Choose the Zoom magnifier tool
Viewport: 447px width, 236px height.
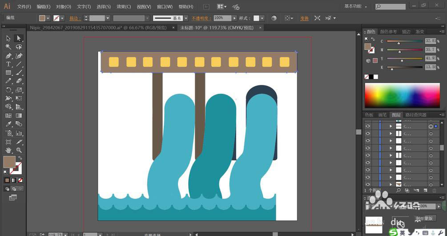(19, 150)
